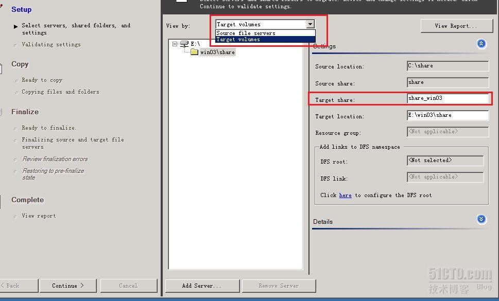Collapse the E:\ tree node
499x301 pixels.
[x=175, y=44]
